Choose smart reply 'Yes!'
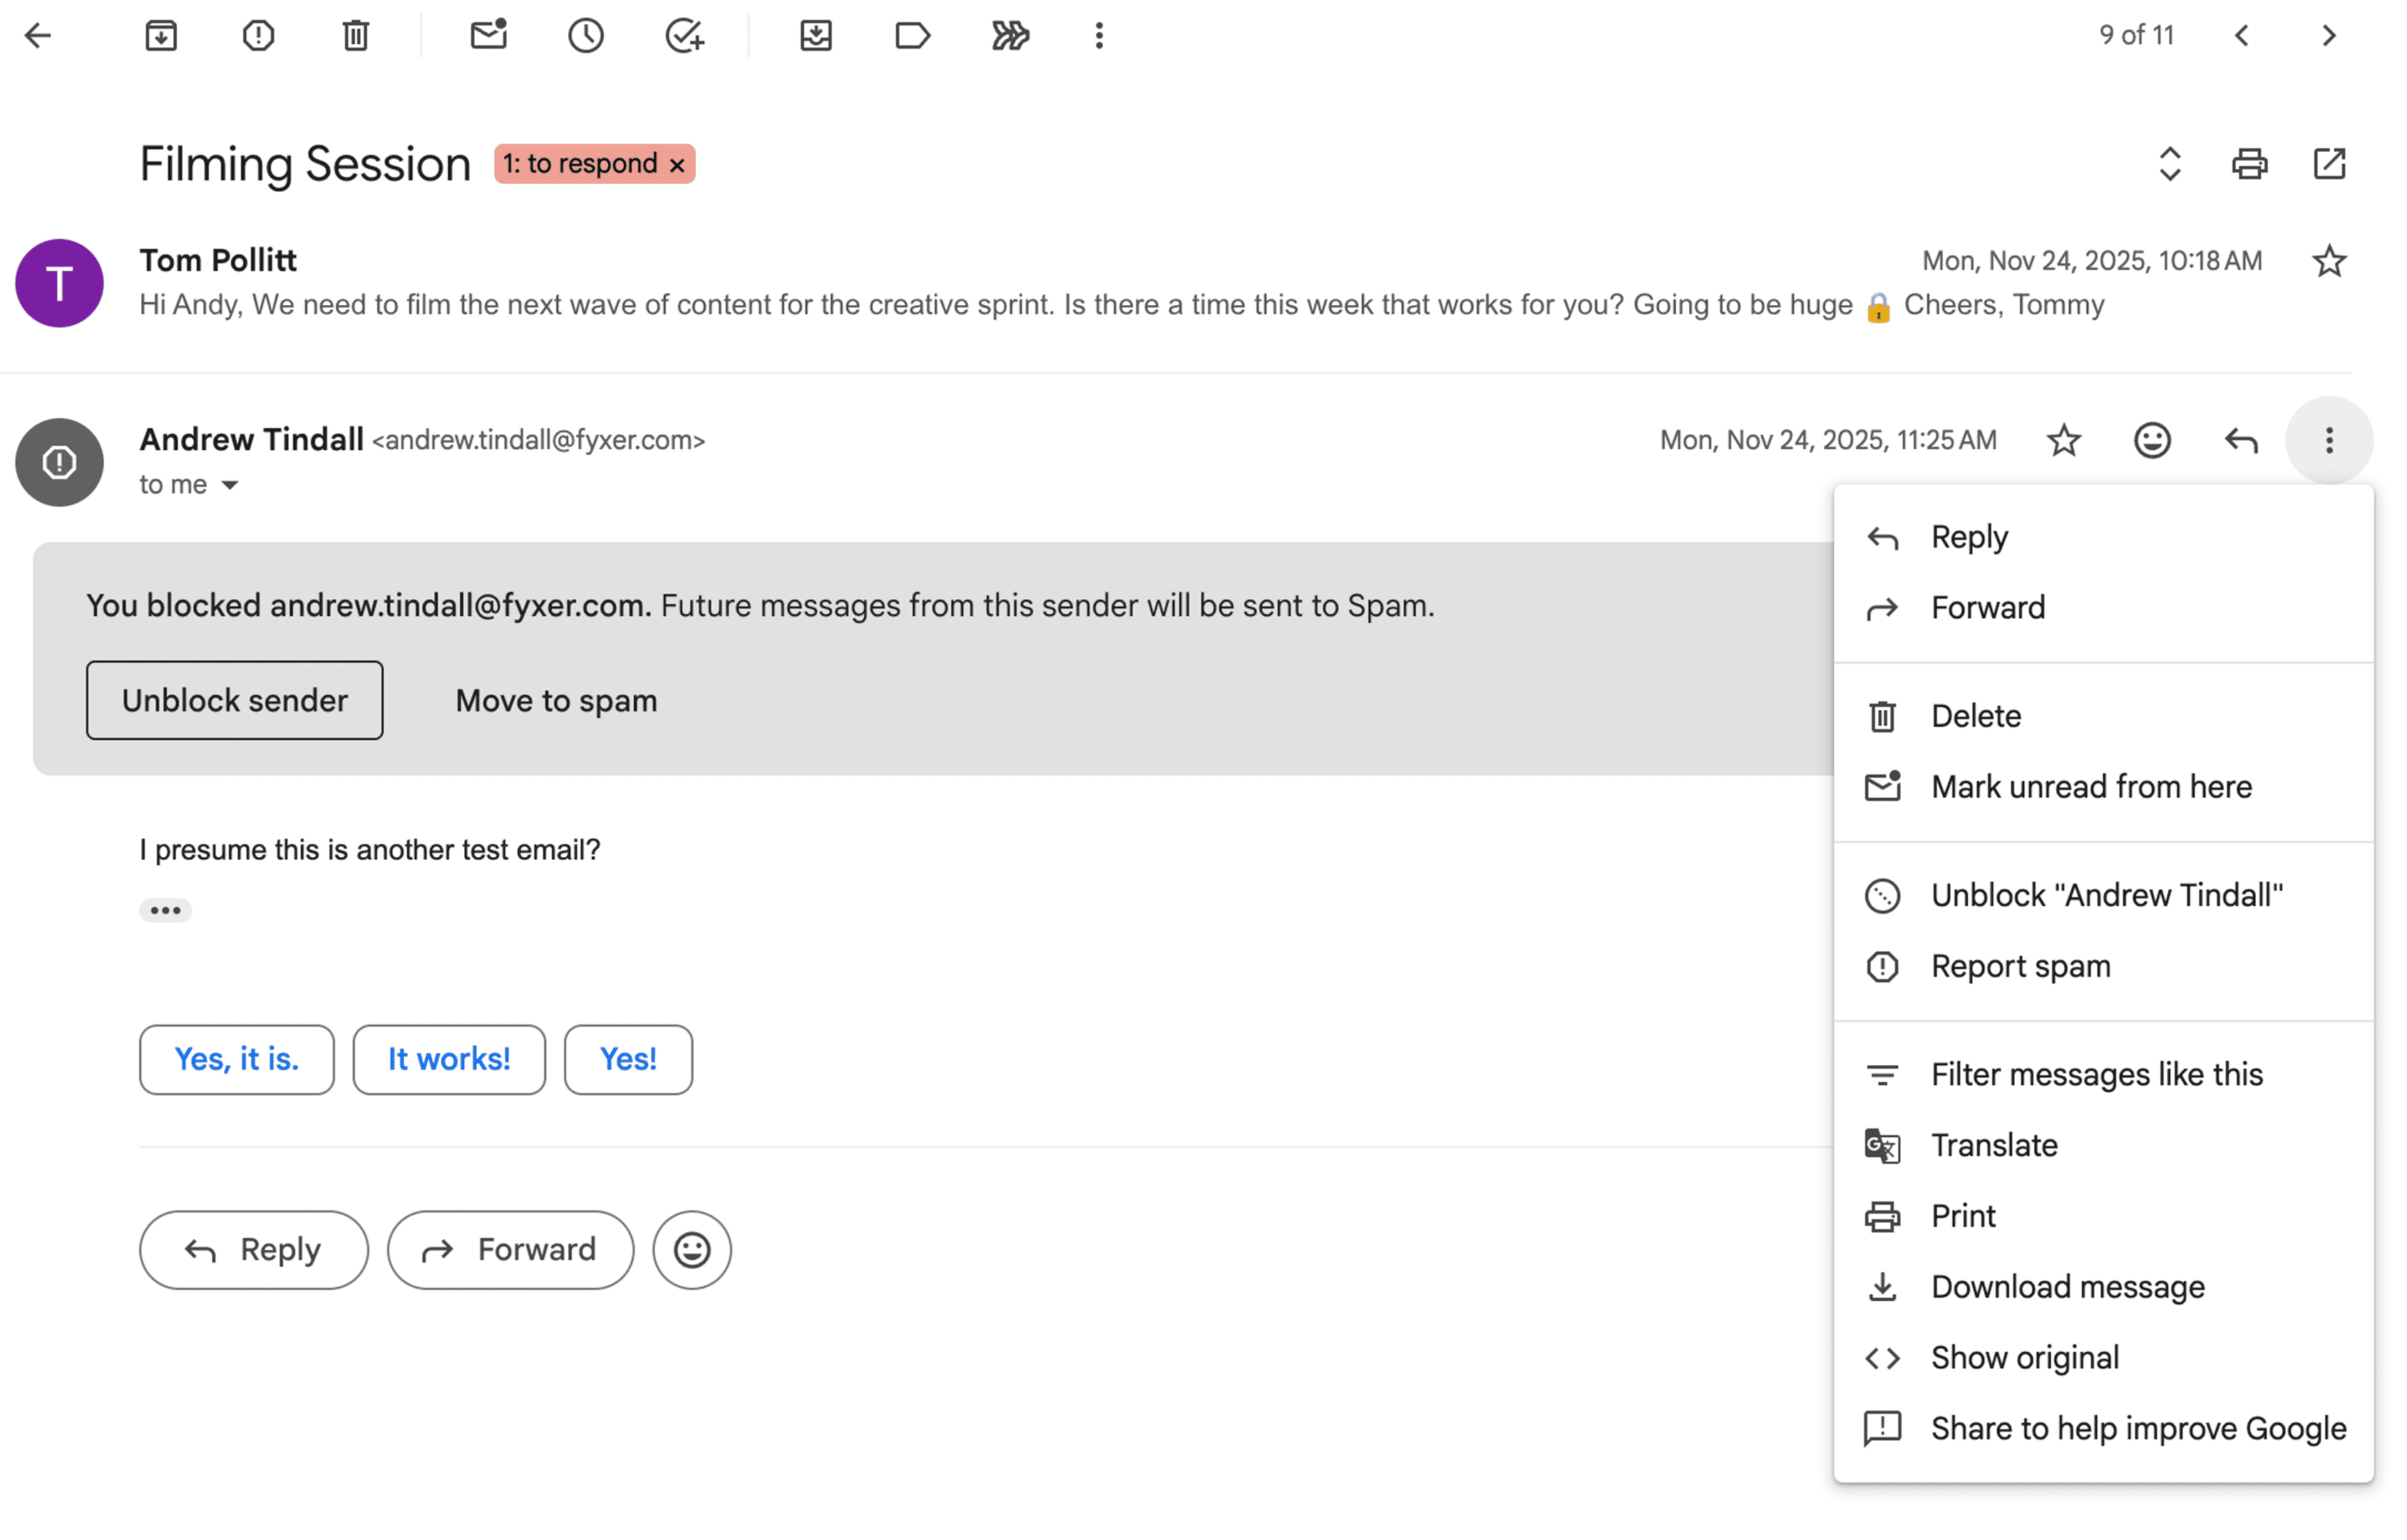Image resolution: width=2407 pixels, height=1540 pixels. 628,1059
